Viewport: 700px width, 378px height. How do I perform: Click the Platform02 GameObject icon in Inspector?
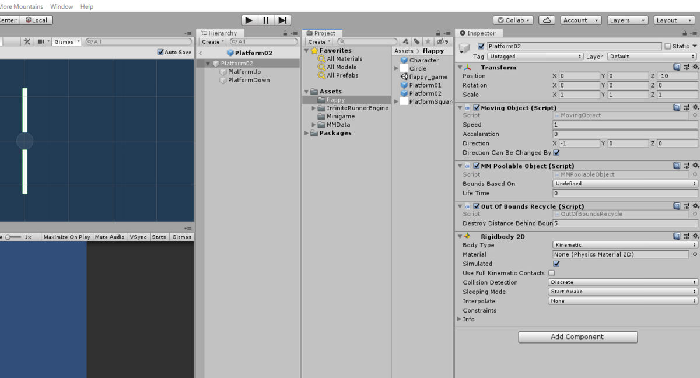(464, 48)
